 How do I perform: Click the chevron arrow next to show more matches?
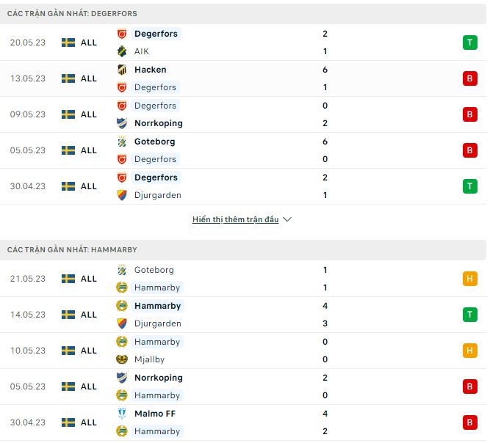point(287,219)
